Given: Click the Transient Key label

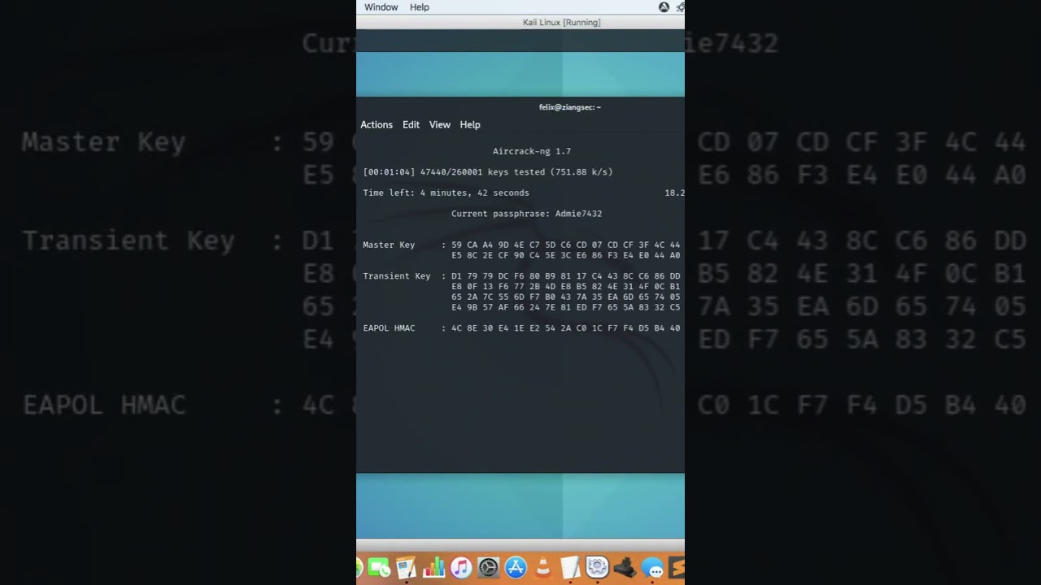Looking at the screenshot, I should coord(397,276).
